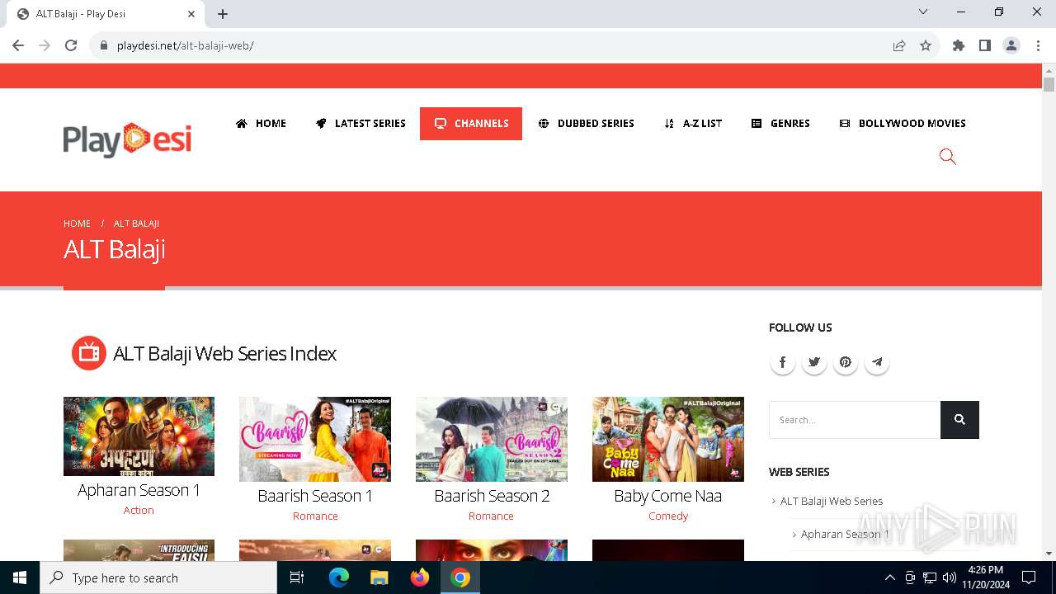Focus Windows taskbar search box
This screenshot has height=594, width=1056.
tap(158, 577)
